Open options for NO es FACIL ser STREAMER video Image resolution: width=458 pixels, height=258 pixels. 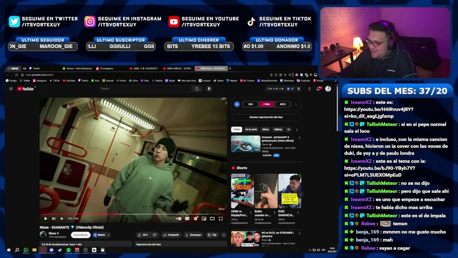pyautogui.click(x=299, y=233)
